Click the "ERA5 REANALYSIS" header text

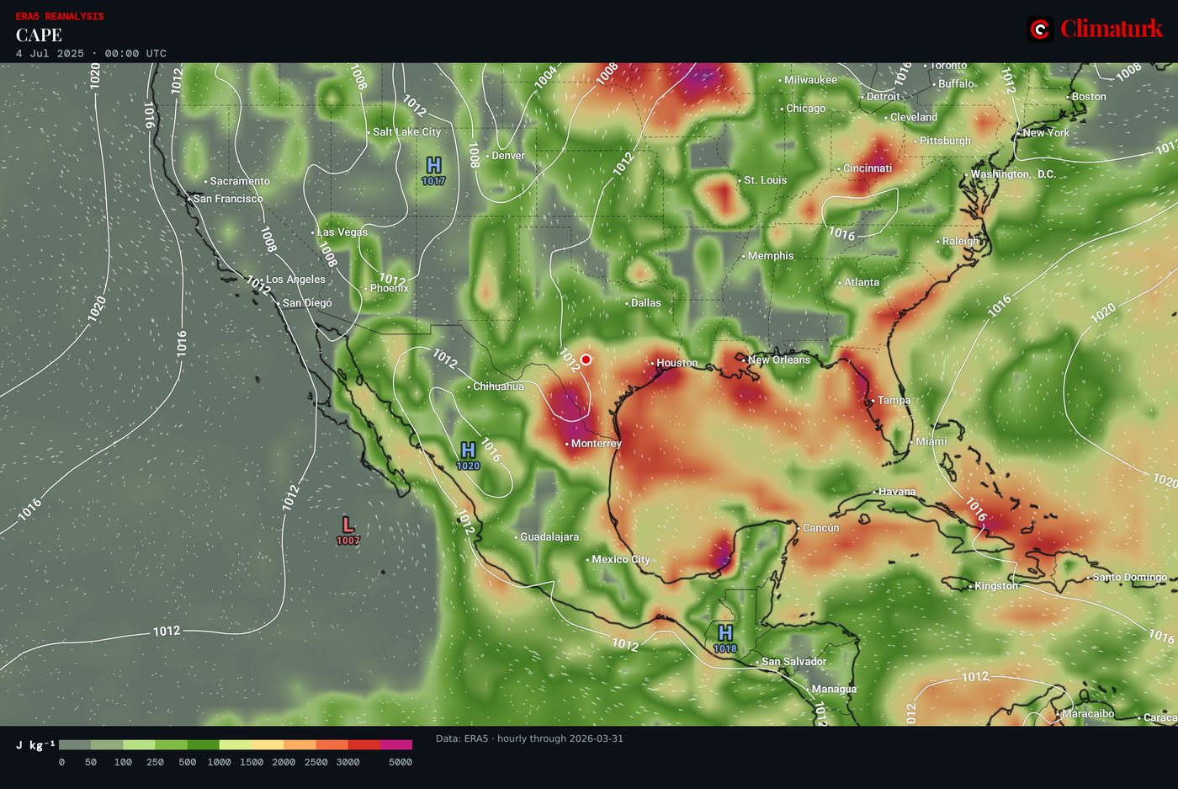(60, 16)
